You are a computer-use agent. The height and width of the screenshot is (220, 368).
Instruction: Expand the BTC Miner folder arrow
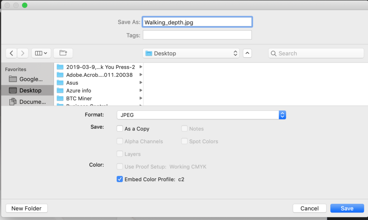click(x=141, y=98)
